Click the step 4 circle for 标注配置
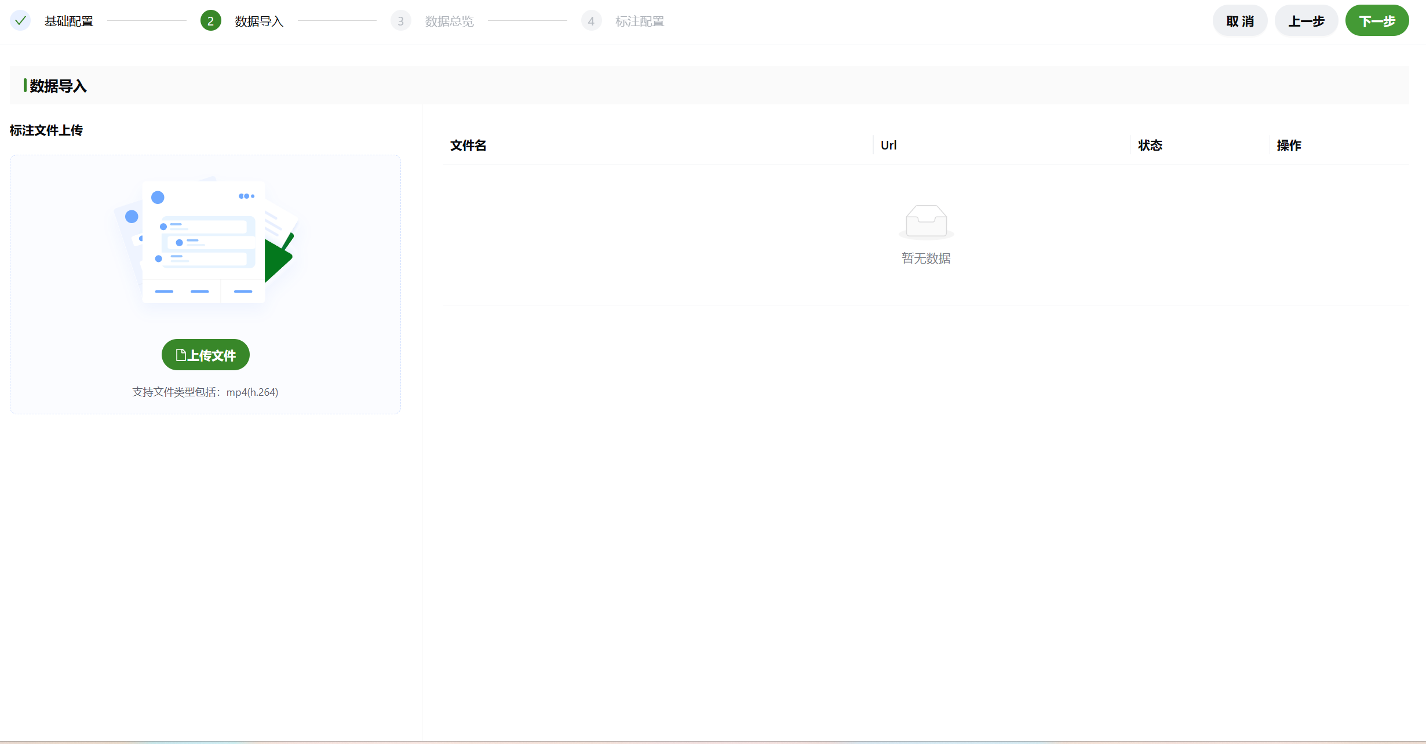 click(590, 21)
